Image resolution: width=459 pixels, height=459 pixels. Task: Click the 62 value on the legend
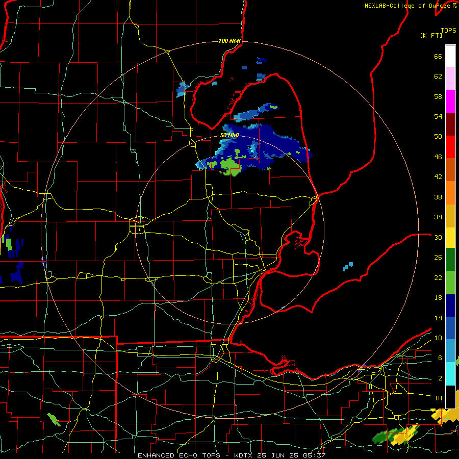tap(438, 76)
